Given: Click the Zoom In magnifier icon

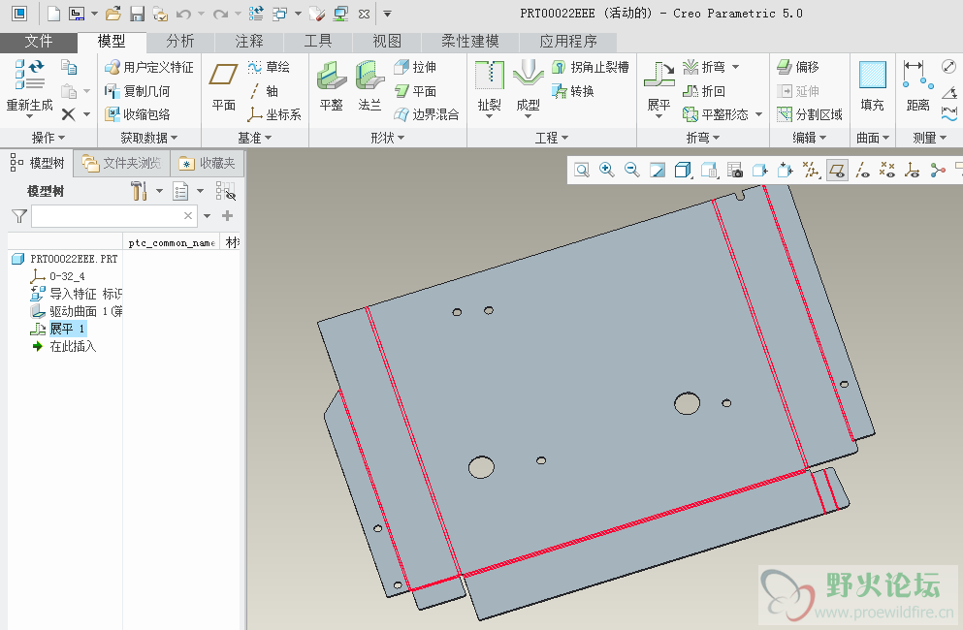Looking at the screenshot, I should [607, 170].
